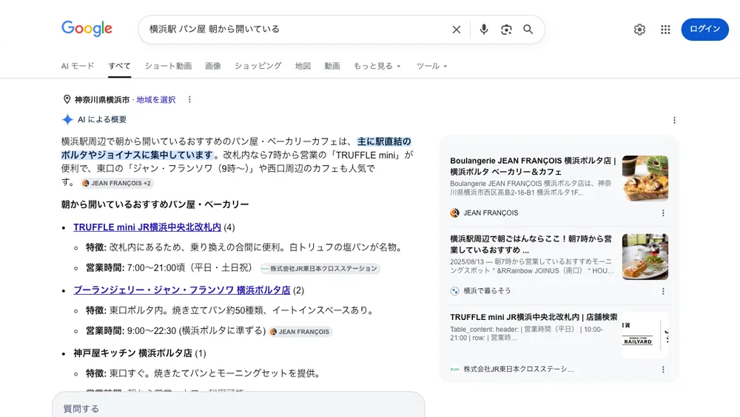Open location options three-dot menu
Screen dimensions: 740x417
(189, 100)
